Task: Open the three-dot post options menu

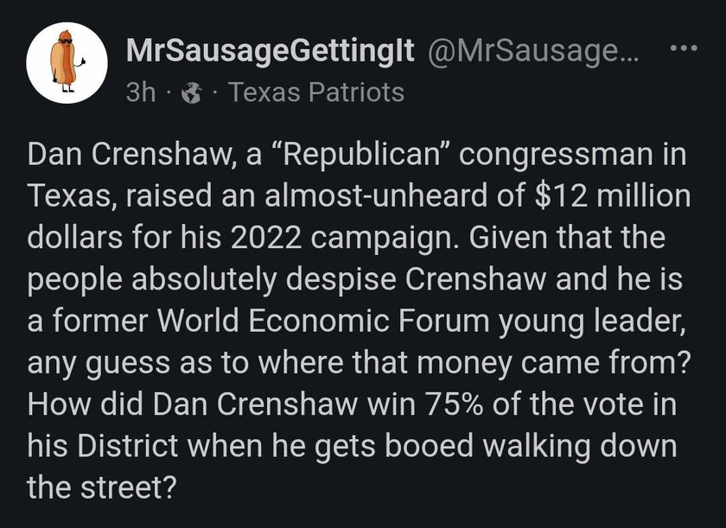Action: coord(684,48)
